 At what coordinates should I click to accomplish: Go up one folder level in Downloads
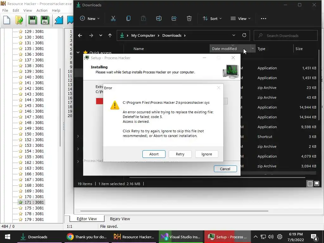pos(110,35)
